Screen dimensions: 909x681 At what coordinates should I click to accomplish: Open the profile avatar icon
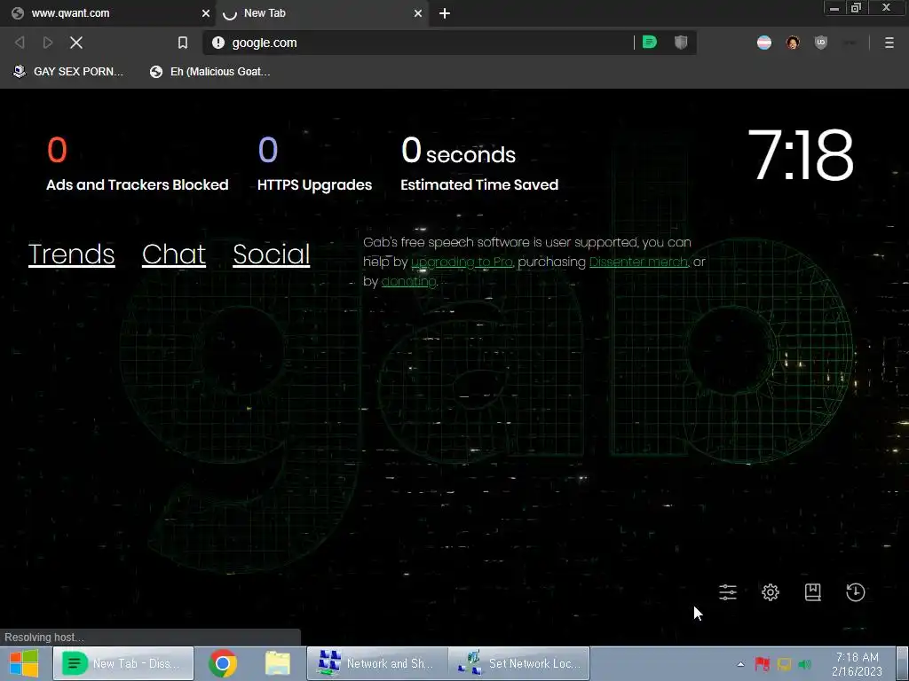click(x=793, y=43)
